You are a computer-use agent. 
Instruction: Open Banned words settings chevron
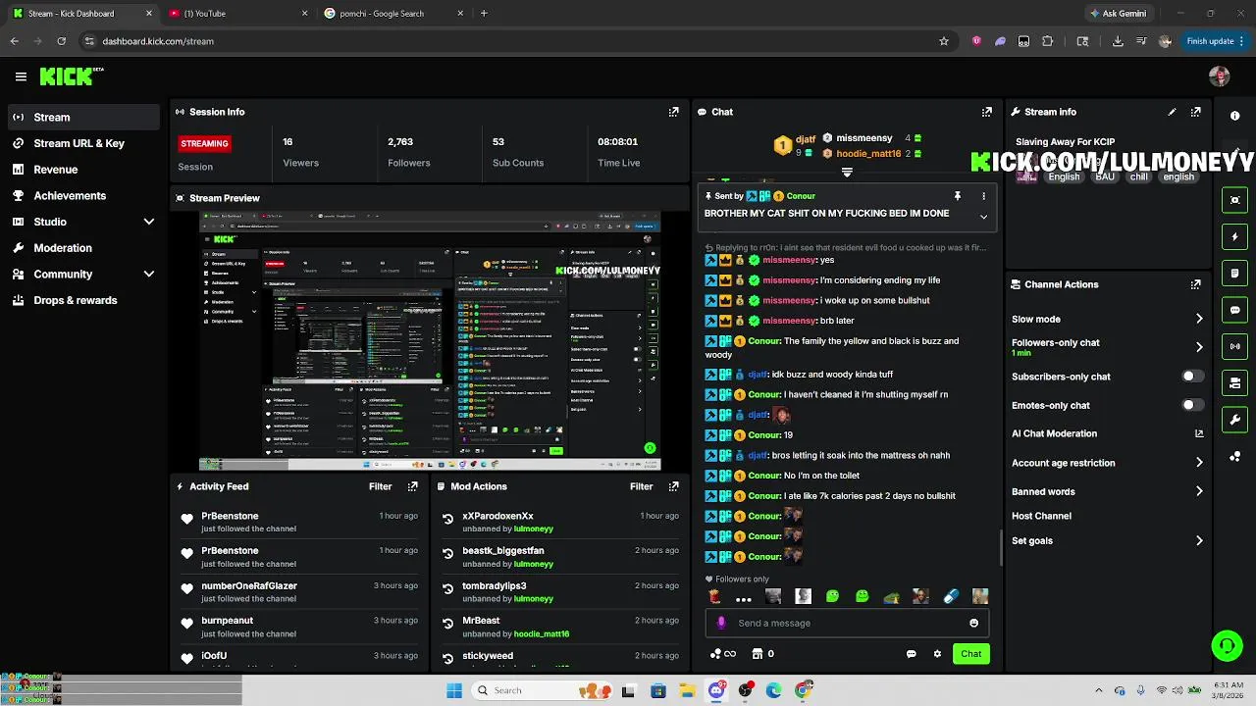(x=1199, y=491)
